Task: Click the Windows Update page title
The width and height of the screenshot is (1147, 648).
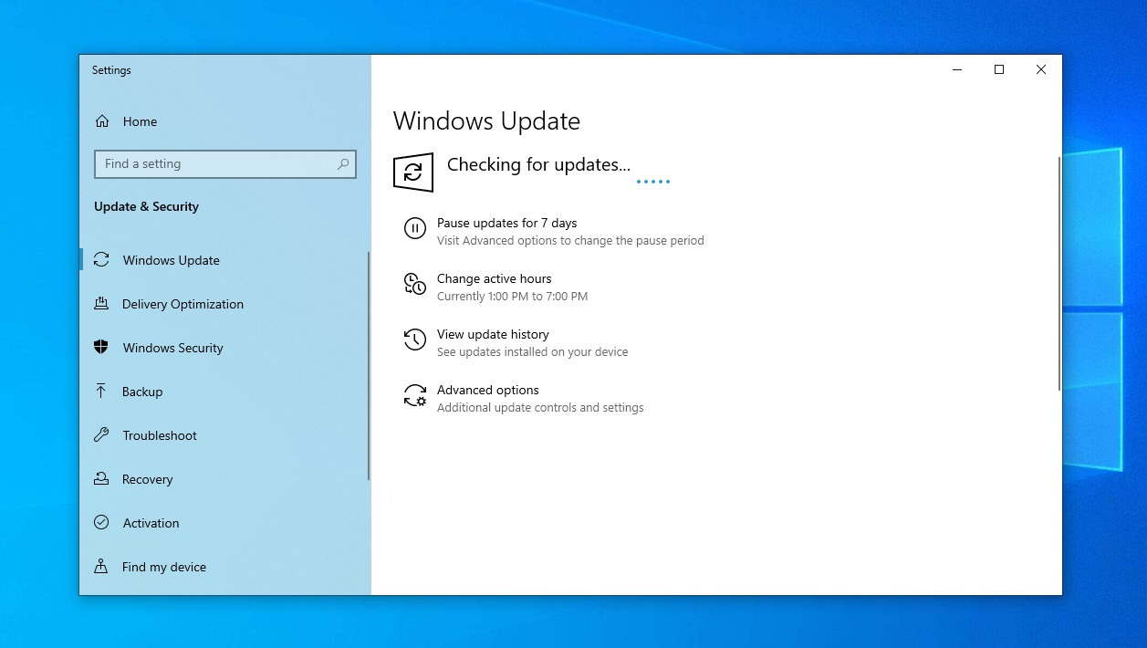Action: coord(486,121)
